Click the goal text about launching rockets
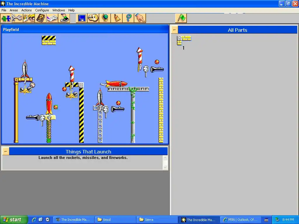This screenshot has width=299, height=224. click(83, 158)
